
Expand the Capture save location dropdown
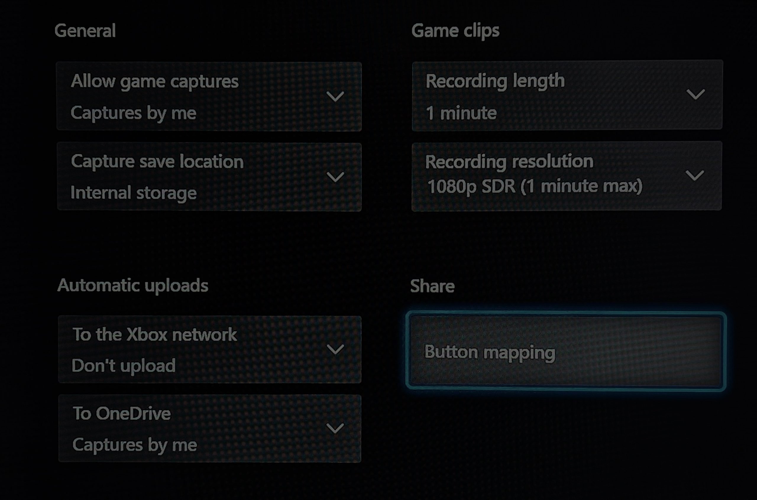click(x=209, y=177)
